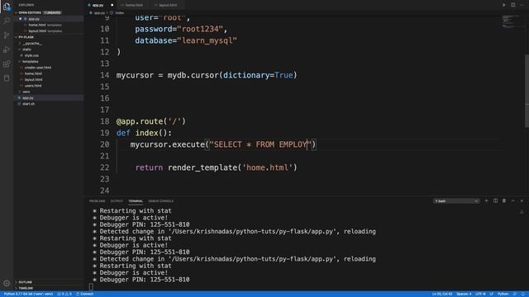
Task: Click the Connect status bar item
Action: pos(84,294)
